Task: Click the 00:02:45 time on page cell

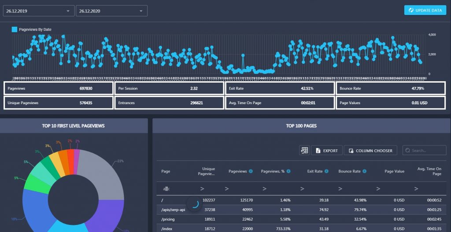Action: pyautogui.click(x=434, y=219)
